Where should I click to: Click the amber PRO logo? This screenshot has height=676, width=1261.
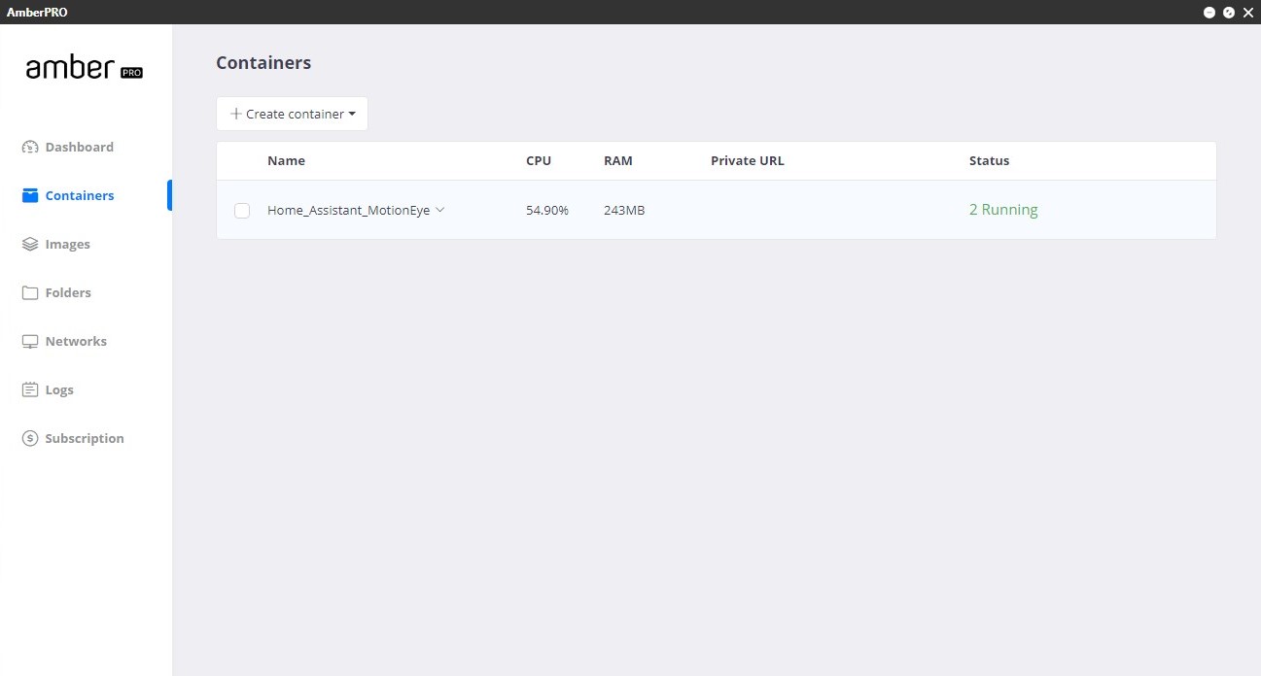tap(85, 68)
